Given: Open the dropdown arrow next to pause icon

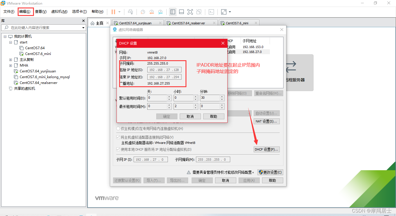Looking at the screenshot, I should (x=119, y=12).
